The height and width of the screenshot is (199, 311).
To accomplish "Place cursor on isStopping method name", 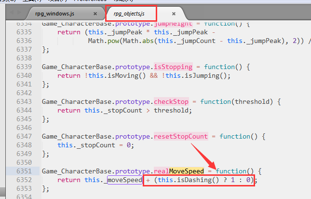I will (173, 67).
